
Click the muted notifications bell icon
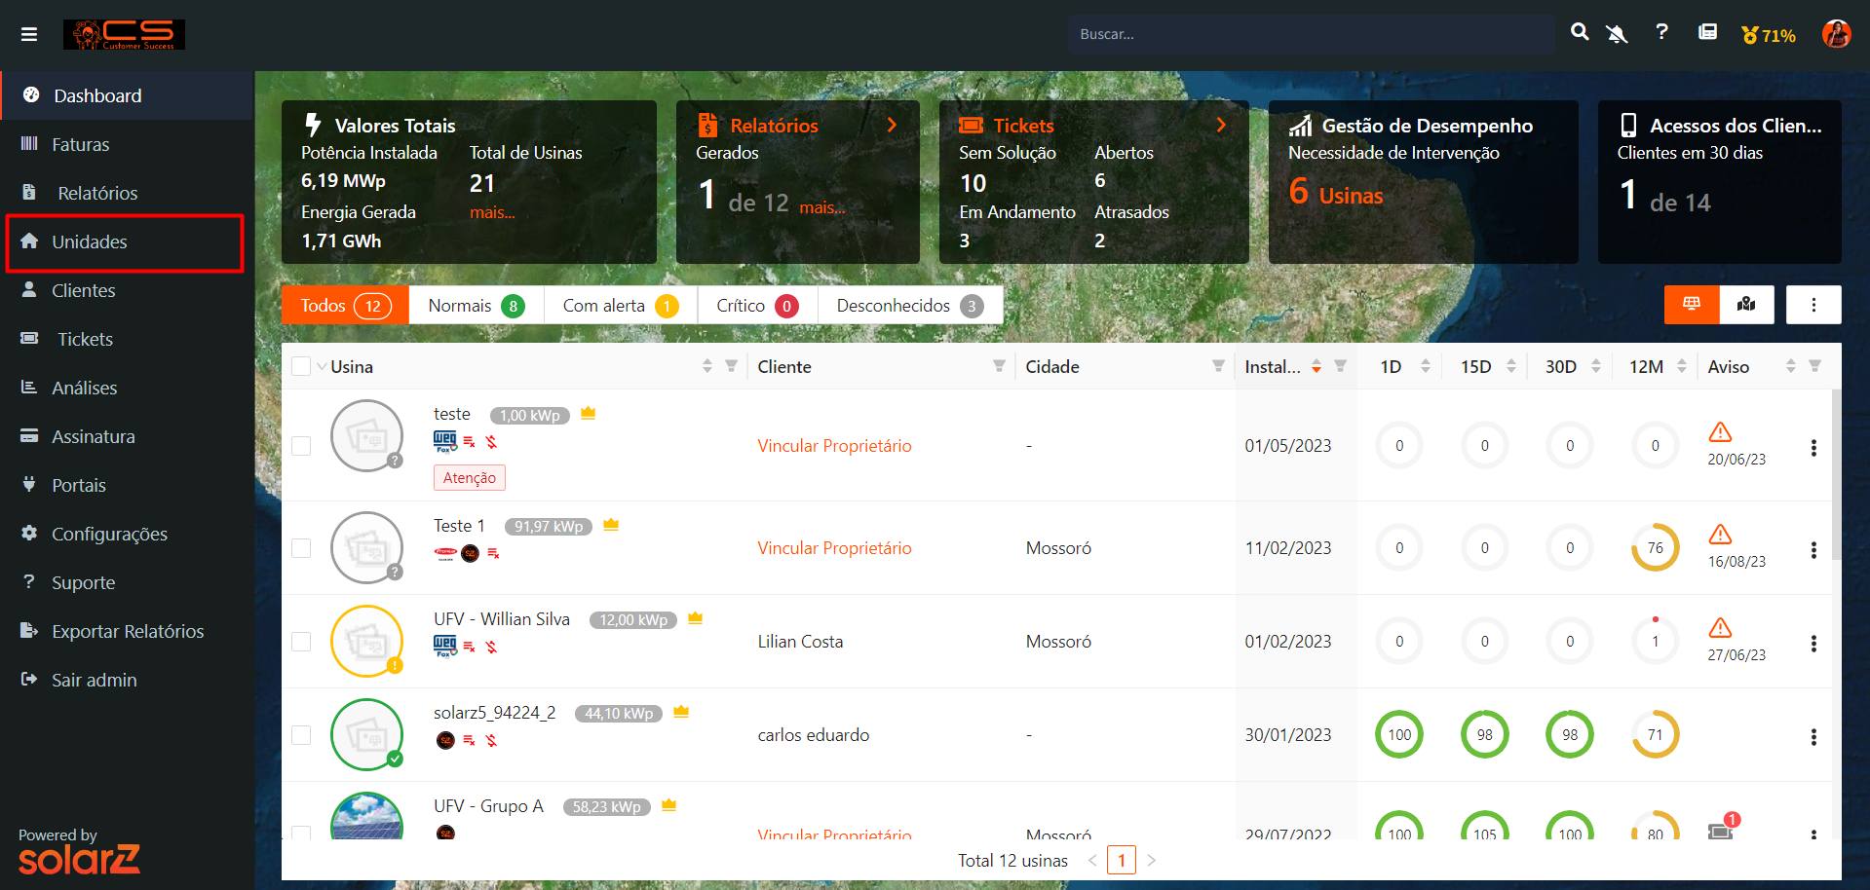click(1617, 34)
